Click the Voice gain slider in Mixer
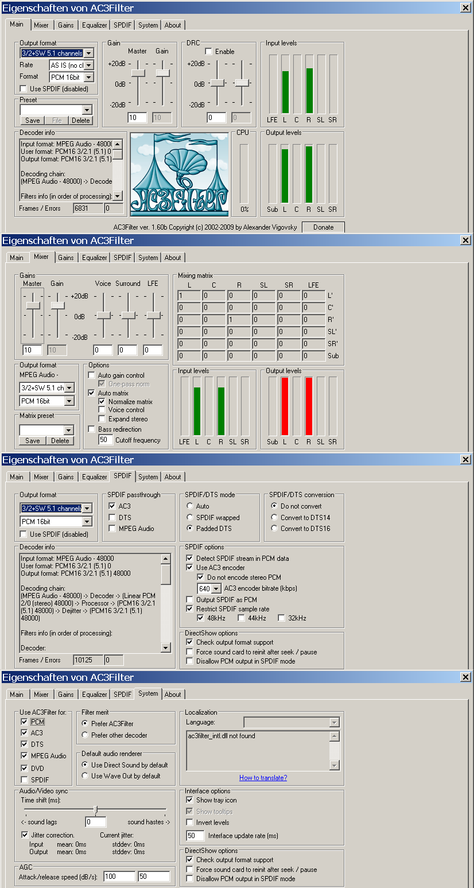The width and height of the screenshot is (474, 888). (103, 316)
